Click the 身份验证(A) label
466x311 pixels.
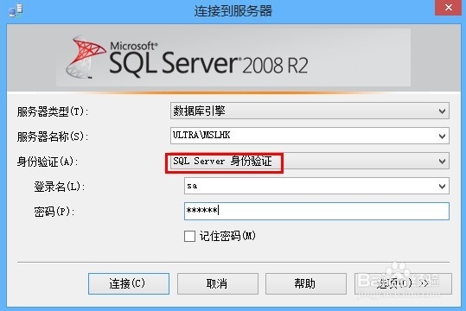48,162
